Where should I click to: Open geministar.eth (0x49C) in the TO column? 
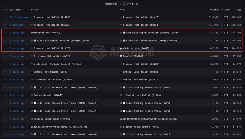click(x=134, y=48)
